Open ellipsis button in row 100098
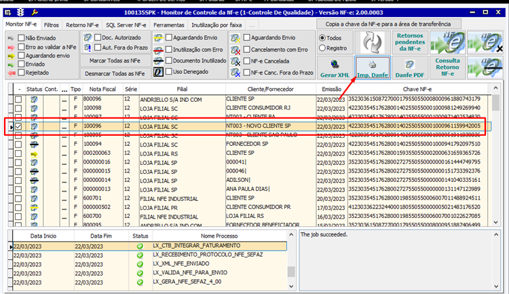The image size is (509, 294). [64, 108]
